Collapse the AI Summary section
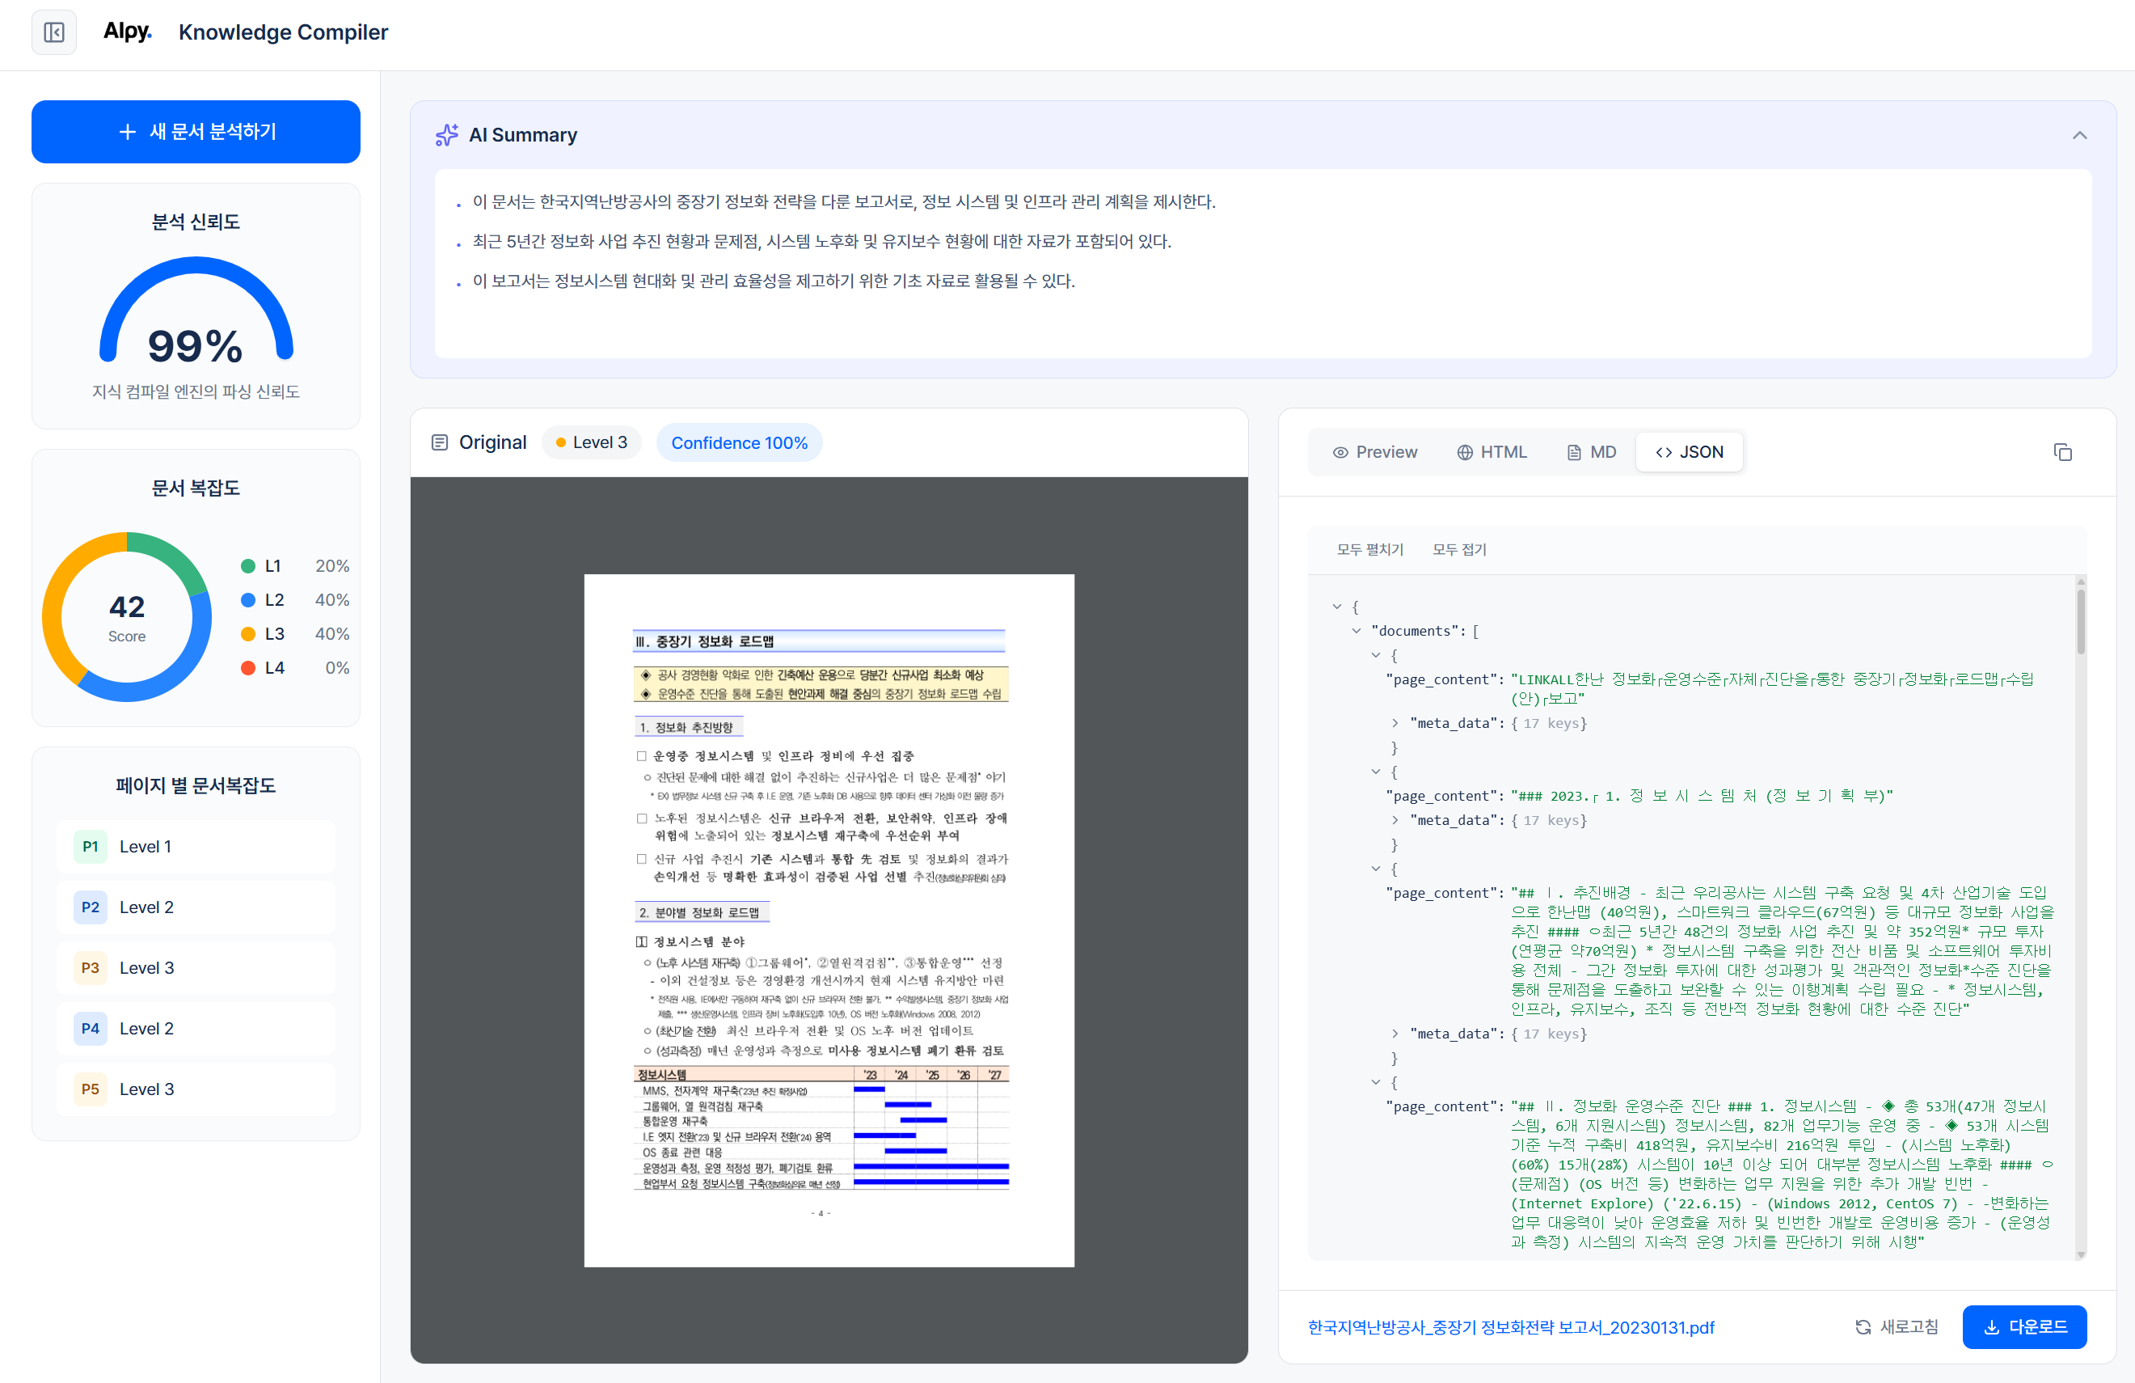This screenshot has width=2135, height=1383. coord(2080,134)
